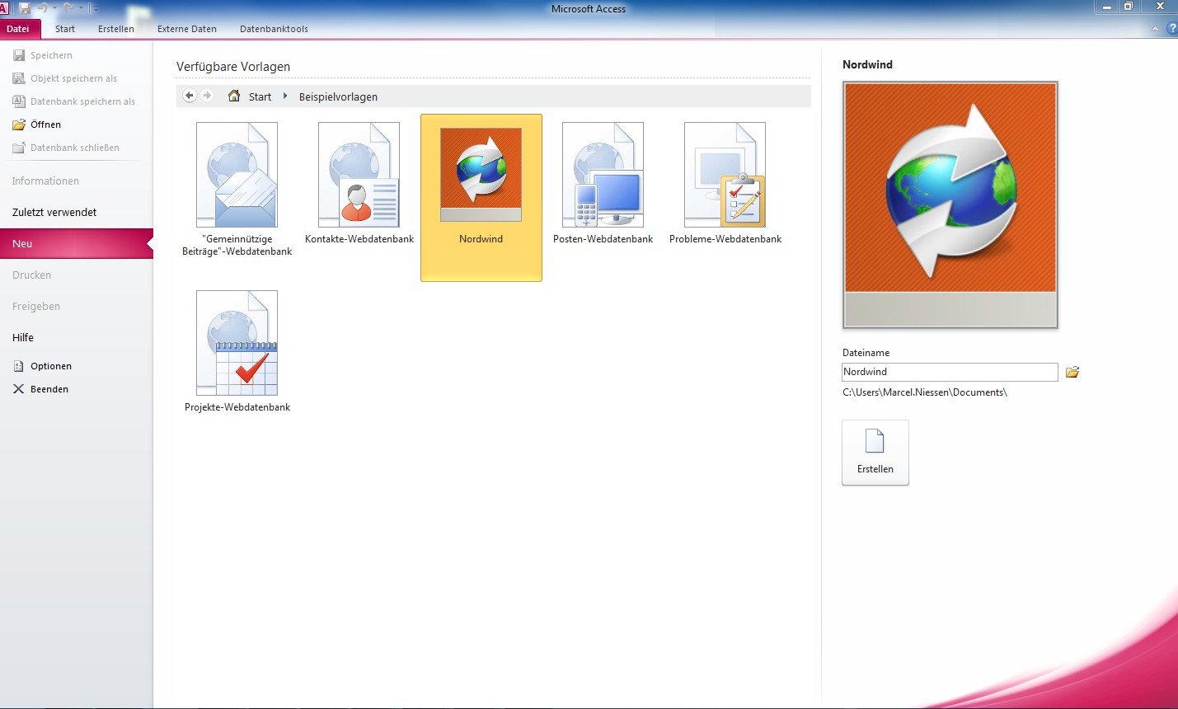This screenshot has width=1178, height=709.
Task: Click the Datenbank schließen icon
Action: tap(19, 148)
